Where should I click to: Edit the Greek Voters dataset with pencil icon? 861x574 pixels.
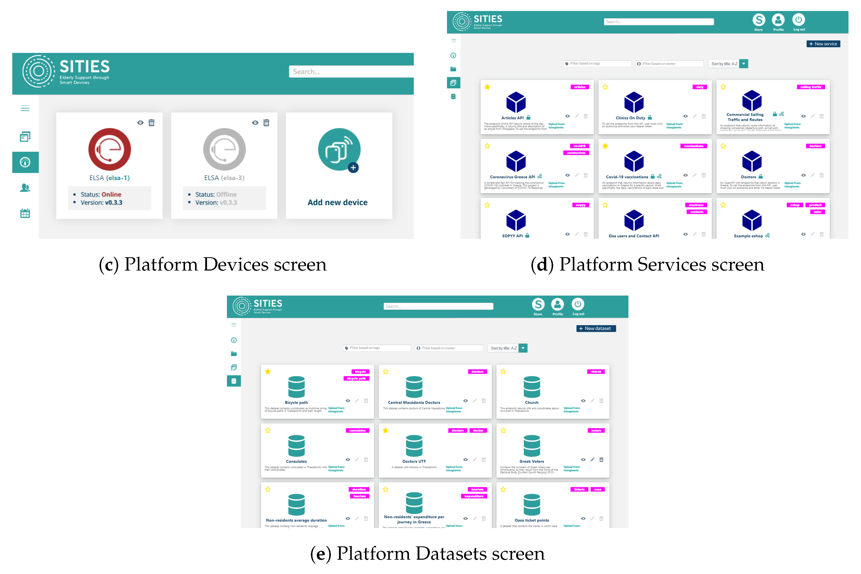point(592,460)
